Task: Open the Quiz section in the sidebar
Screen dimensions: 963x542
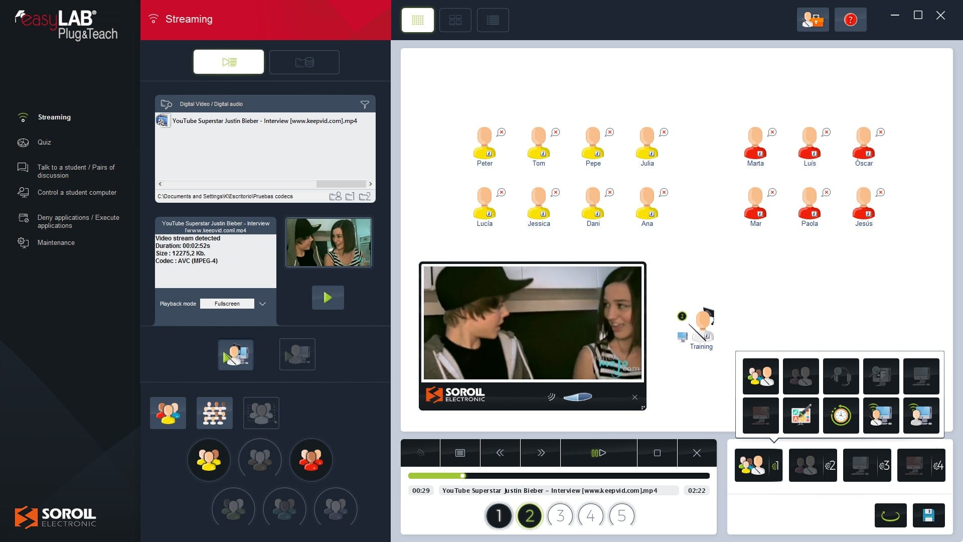Action: pyautogui.click(x=44, y=142)
